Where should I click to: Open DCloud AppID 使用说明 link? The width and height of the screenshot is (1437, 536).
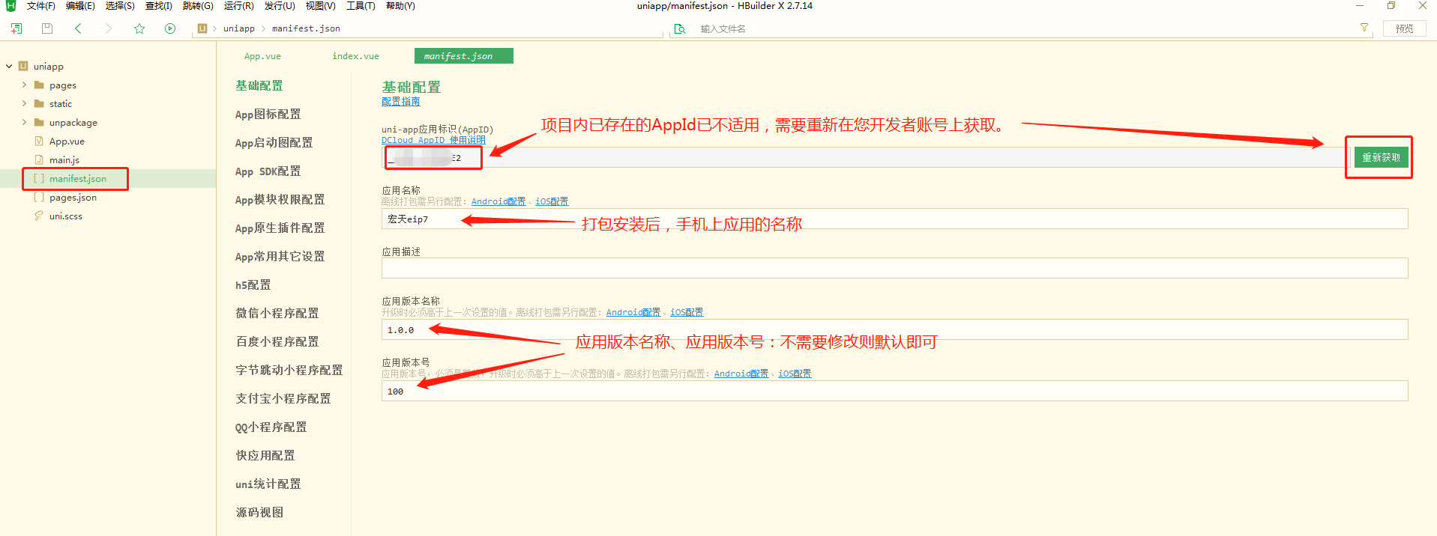pos(433,140)
